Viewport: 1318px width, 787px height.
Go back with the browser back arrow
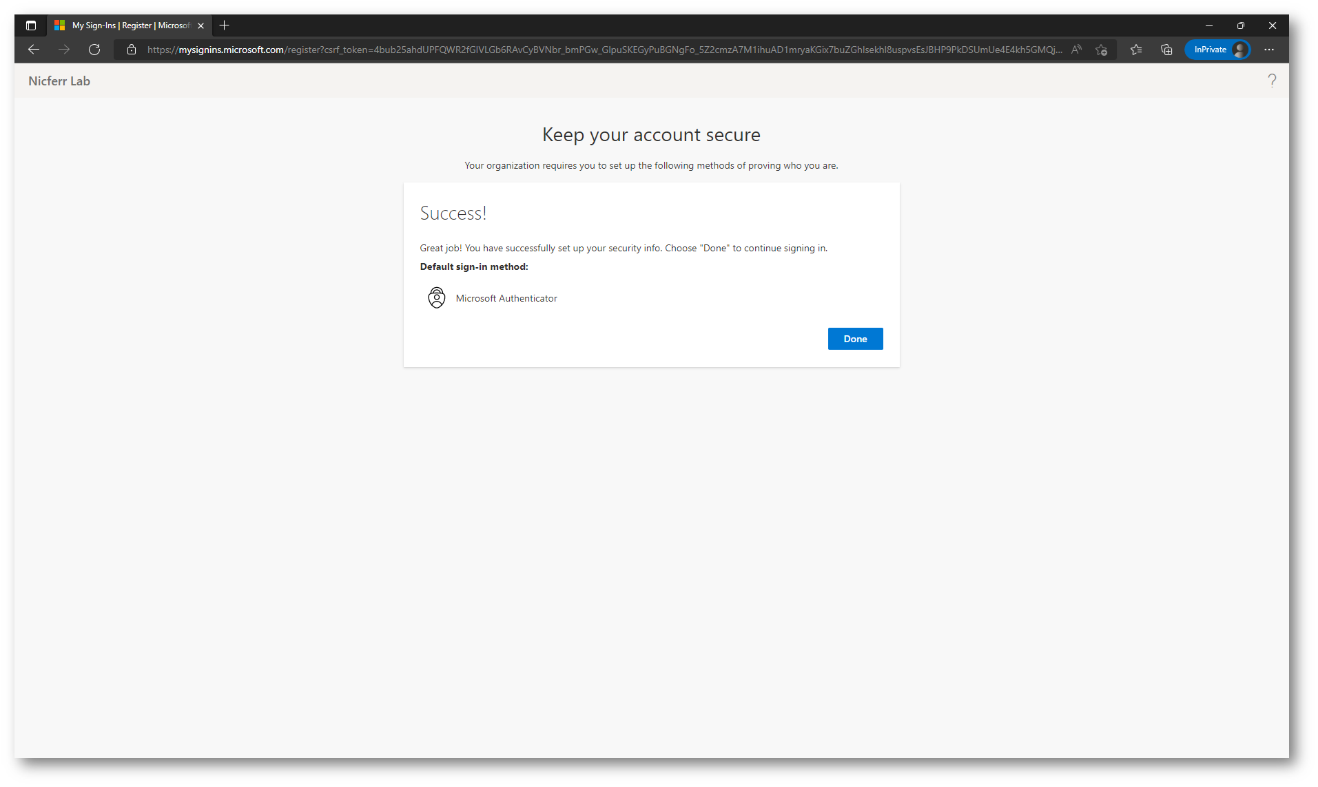pos(34,50)
